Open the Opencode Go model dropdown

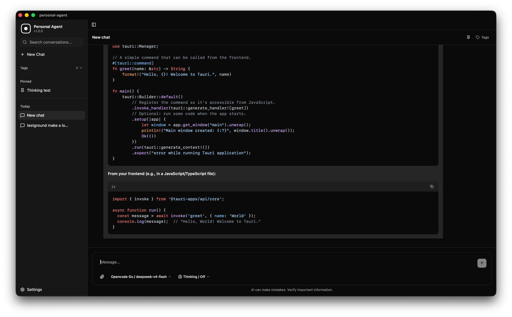point(141,277)
